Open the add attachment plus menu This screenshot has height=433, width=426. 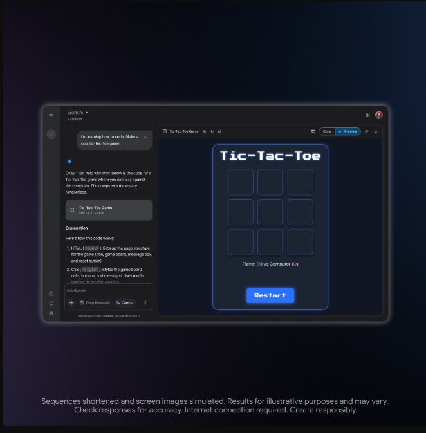71,302
